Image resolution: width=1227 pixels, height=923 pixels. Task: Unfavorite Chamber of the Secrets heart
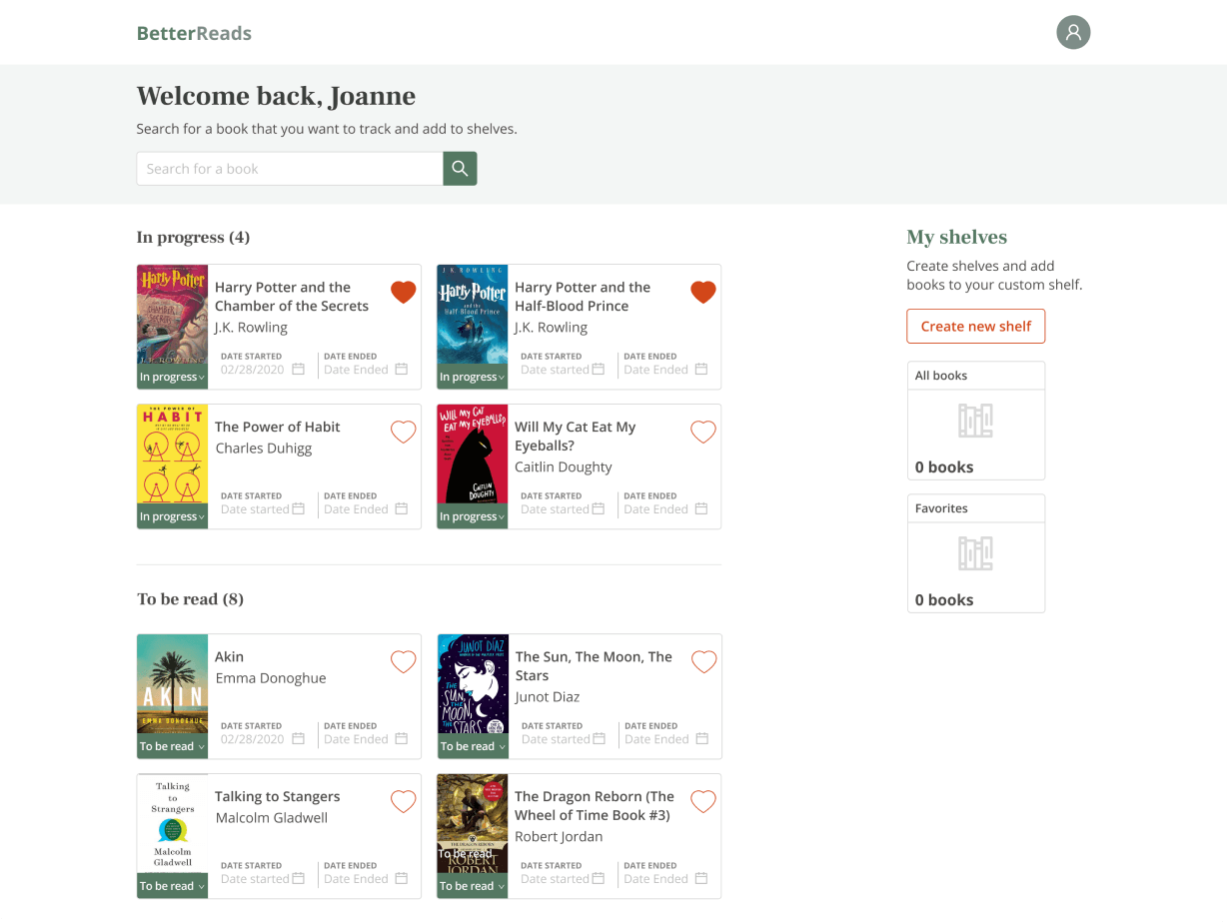click(403, 292)
